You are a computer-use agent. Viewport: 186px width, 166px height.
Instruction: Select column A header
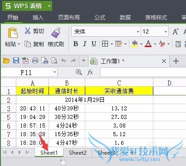click(x=33, y=83)
